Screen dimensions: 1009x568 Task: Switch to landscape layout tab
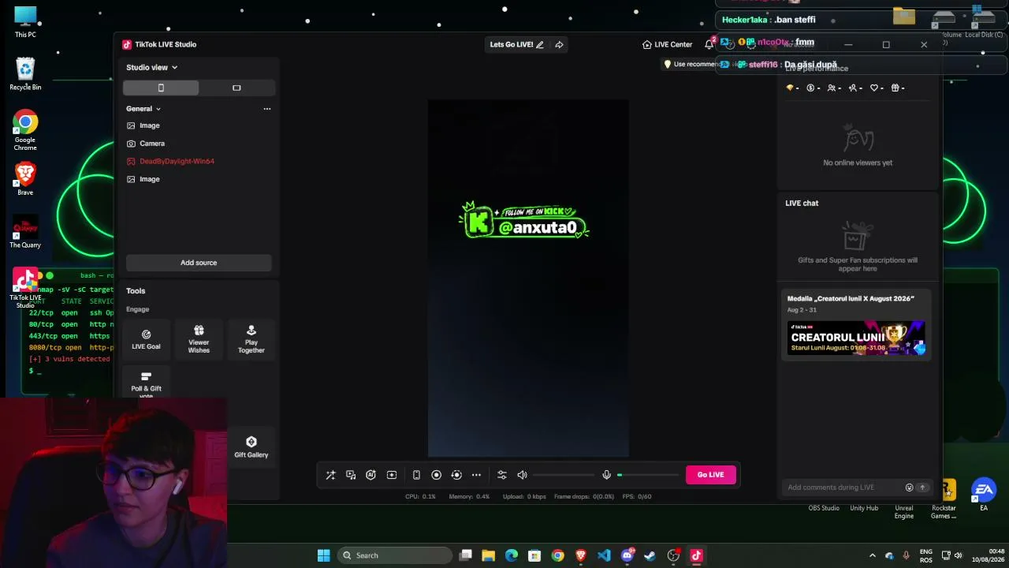pos(236,88)
